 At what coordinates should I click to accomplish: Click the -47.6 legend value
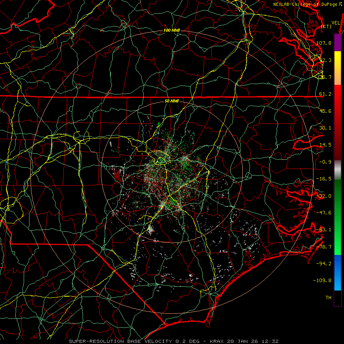coord(324,213)
